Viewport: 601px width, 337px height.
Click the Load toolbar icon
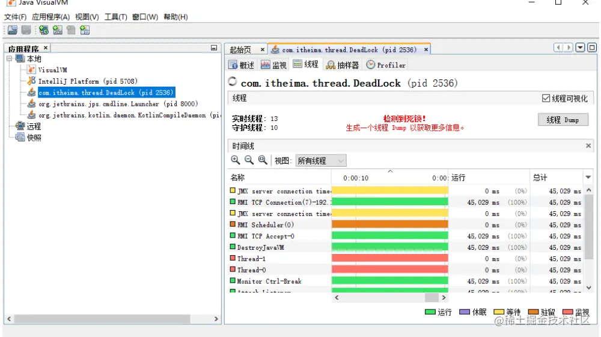[13, 30]
